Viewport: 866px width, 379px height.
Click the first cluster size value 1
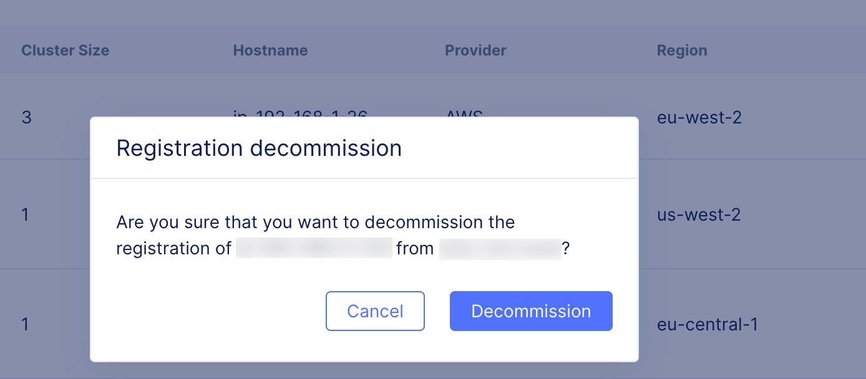[25, 214]
